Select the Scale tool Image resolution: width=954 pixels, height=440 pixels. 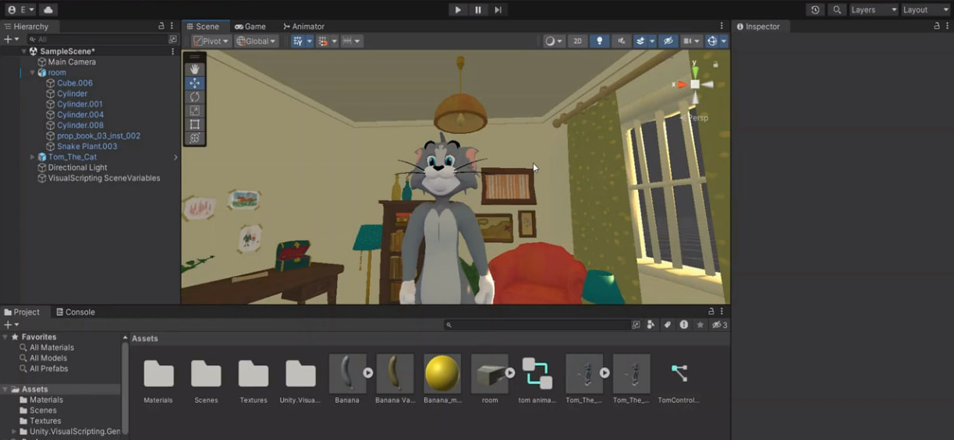195,111
